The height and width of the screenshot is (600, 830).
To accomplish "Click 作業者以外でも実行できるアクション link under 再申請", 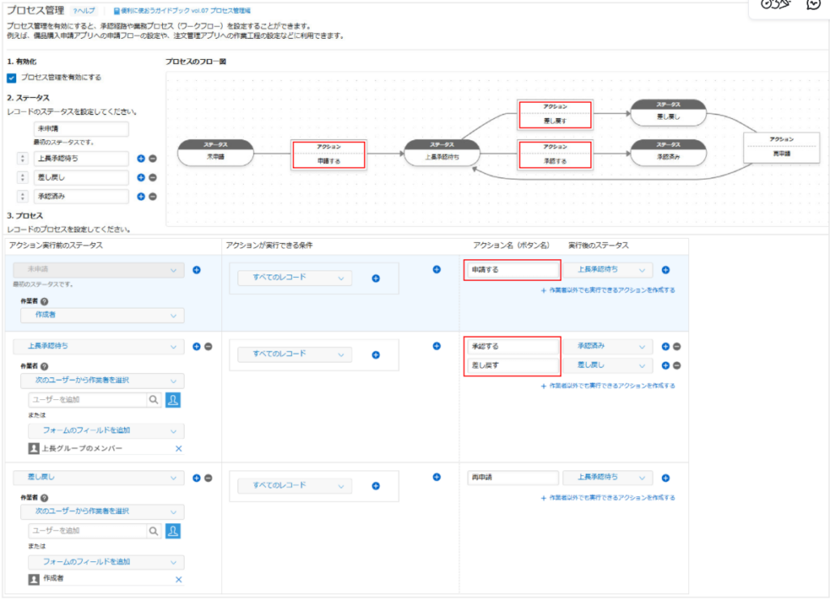I will [x=608, y=497].
